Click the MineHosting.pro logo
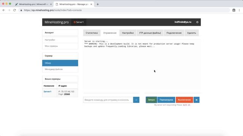The height and width of the screenshot is (136, 243). (57, 22)
